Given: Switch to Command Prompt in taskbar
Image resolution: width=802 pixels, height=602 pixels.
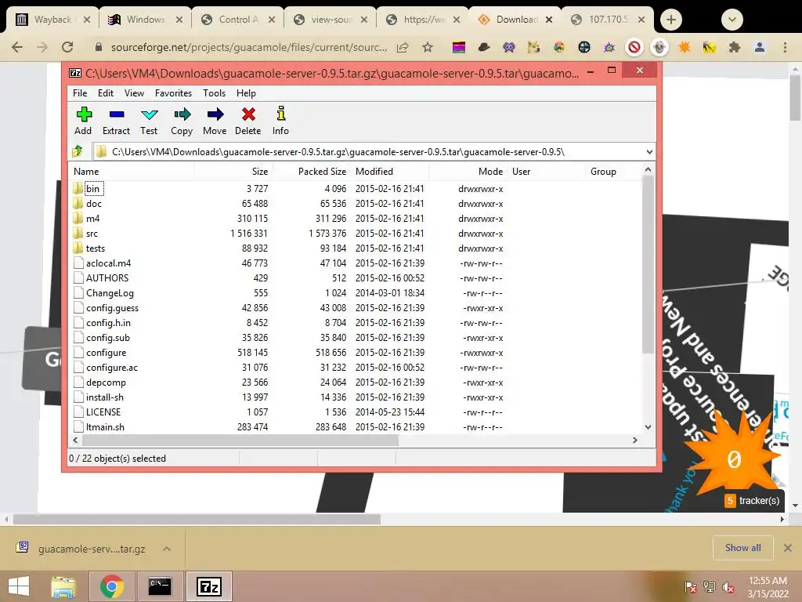Looking at the screenshot, I should point(160,586).
